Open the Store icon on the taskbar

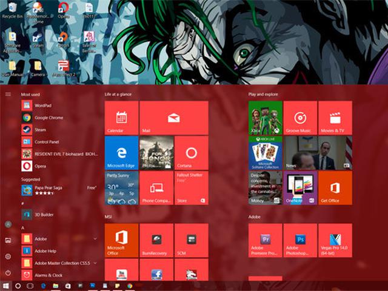pyautogui.click(x=68, y=286)
